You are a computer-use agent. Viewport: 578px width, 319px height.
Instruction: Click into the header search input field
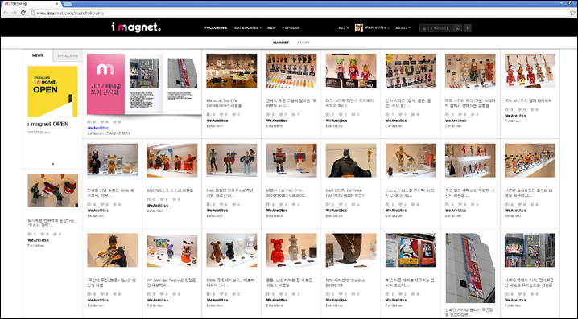436,28
